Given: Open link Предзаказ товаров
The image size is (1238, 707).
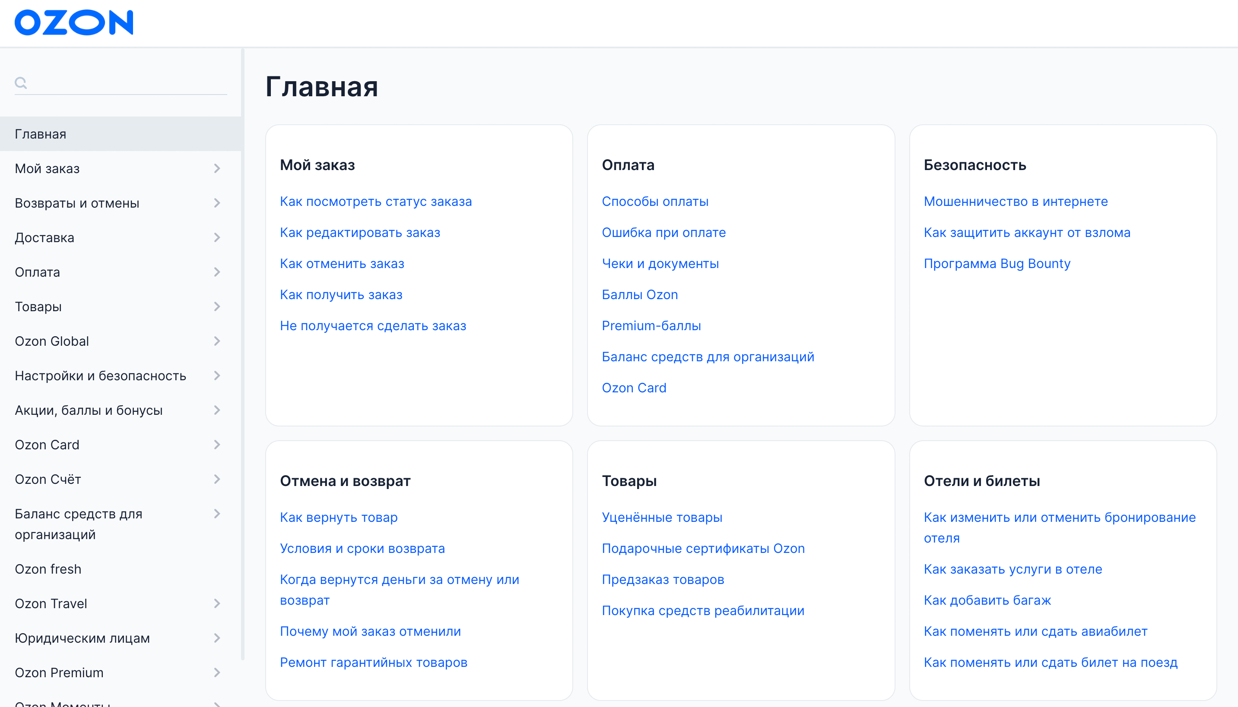Looking at the screenshot, I should [x=663, y=580].
